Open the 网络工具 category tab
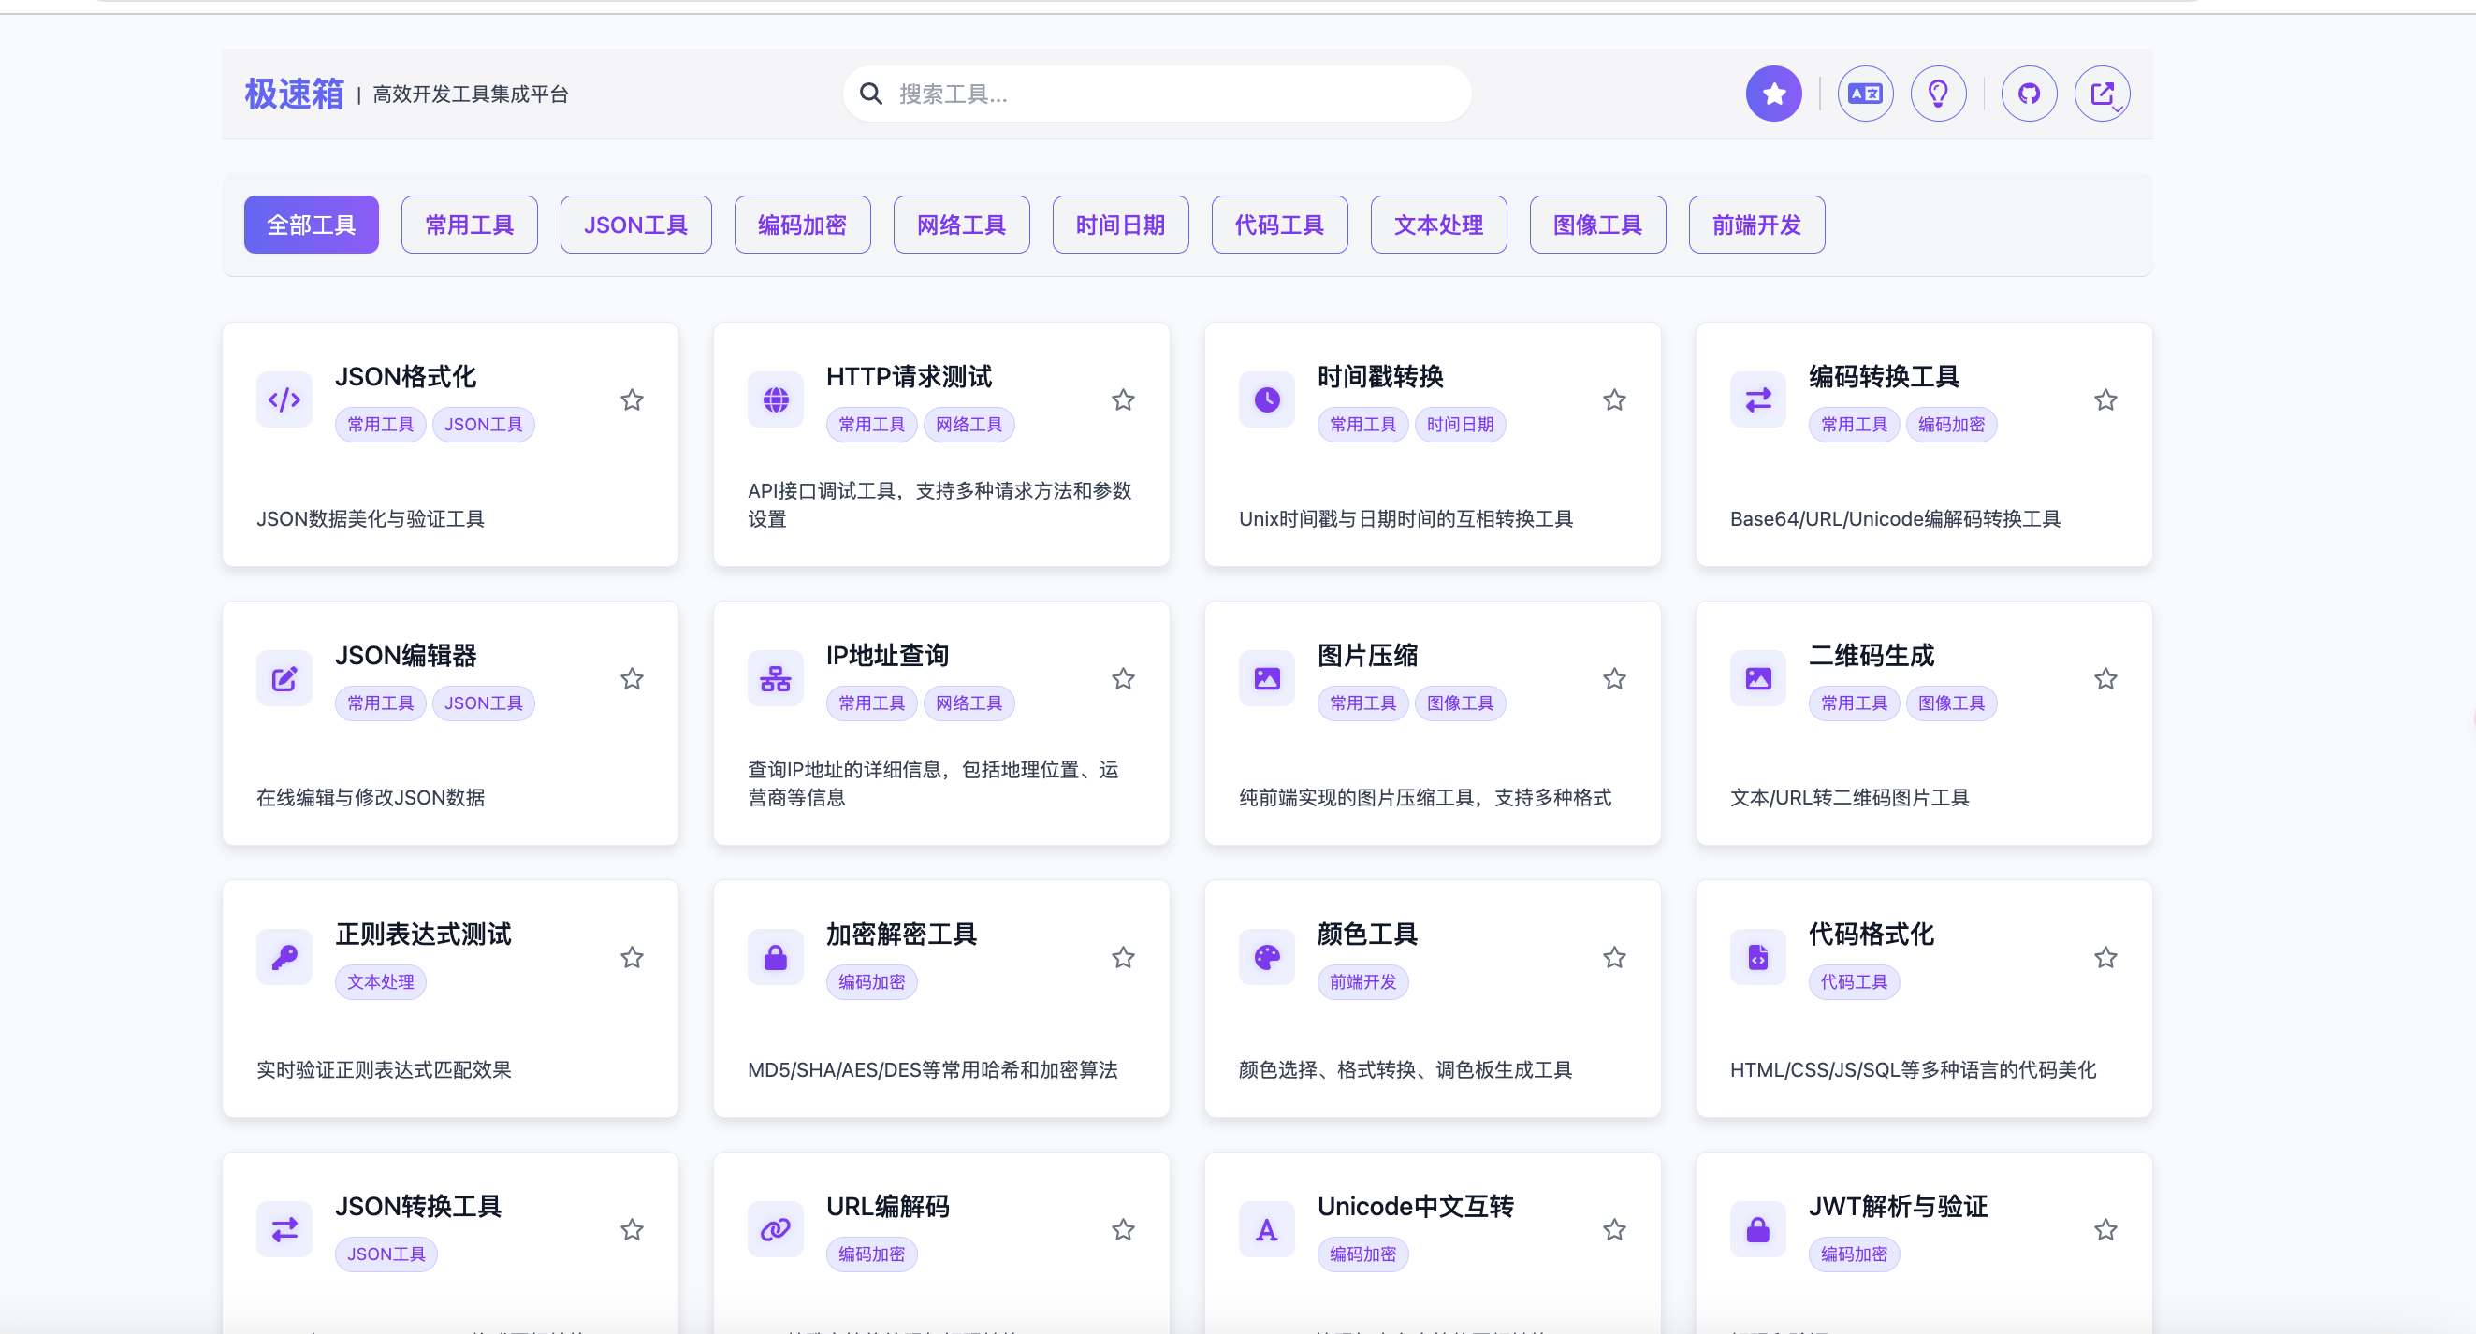Image resolution: width=2476 pixels, height=1334 pixels. tap(961, 225)
